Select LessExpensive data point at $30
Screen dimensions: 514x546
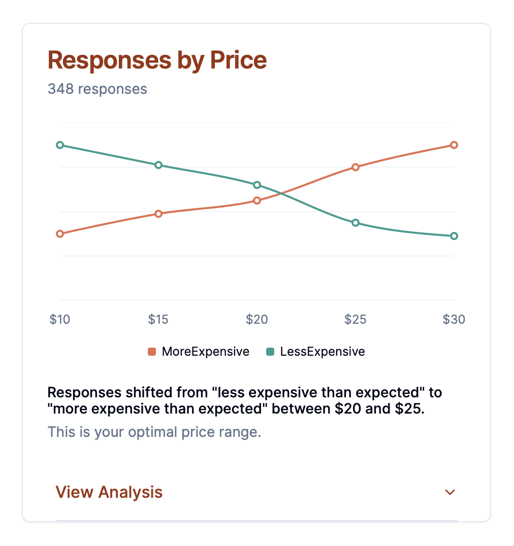coord(454,236)
